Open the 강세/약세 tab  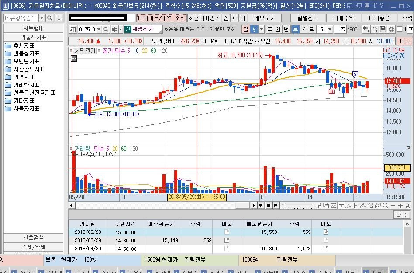[33, 247]
